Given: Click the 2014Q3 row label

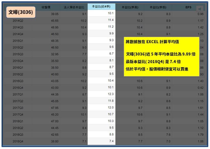Looking at the screenshot, I should point(18,27).
